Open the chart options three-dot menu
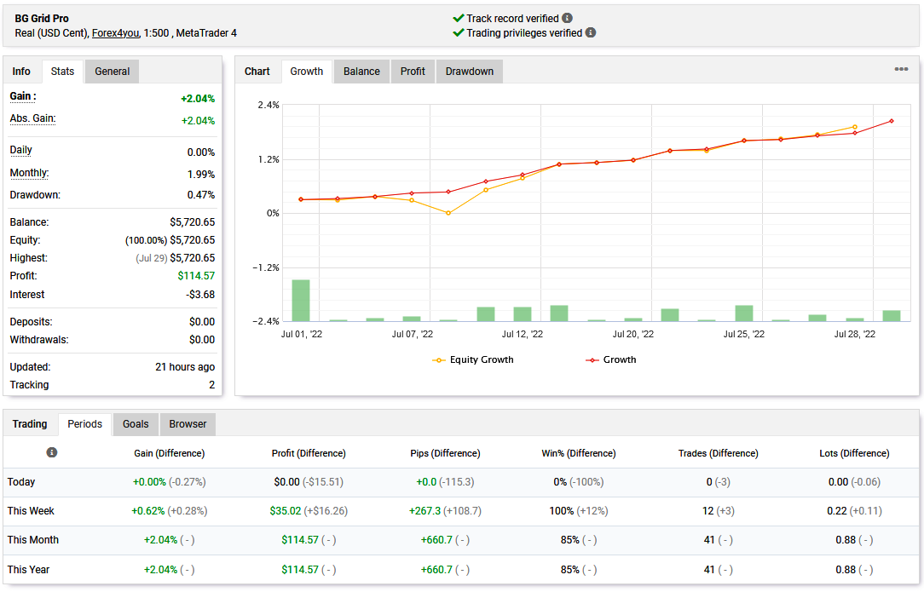Viewport: 924px width, 592px height. [901, 70]
